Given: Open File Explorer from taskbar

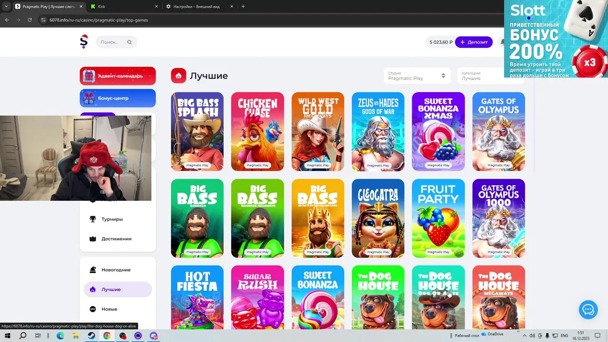Looking at the screenshot, I should pyautogui.click(x=76, y=336).
